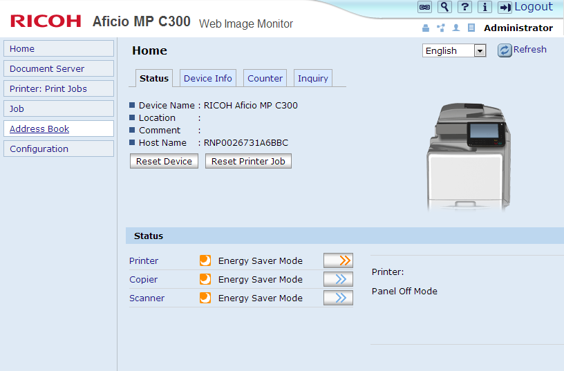Image resolution: width=564 pixels, height=371 pixels.
Task: Click the information 'i' icon
Action: tap(485, 7)
